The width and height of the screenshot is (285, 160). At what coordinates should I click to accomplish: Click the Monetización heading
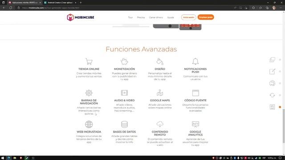[x=124, y=69]
